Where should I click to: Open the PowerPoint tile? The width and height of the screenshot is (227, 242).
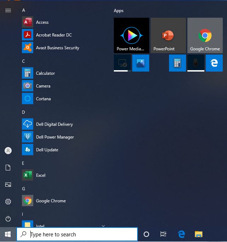coord(168,35)
